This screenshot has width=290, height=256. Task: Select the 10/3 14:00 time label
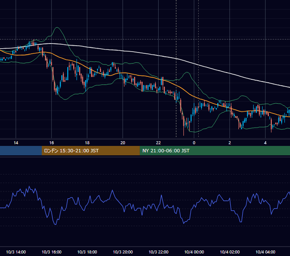16,252
